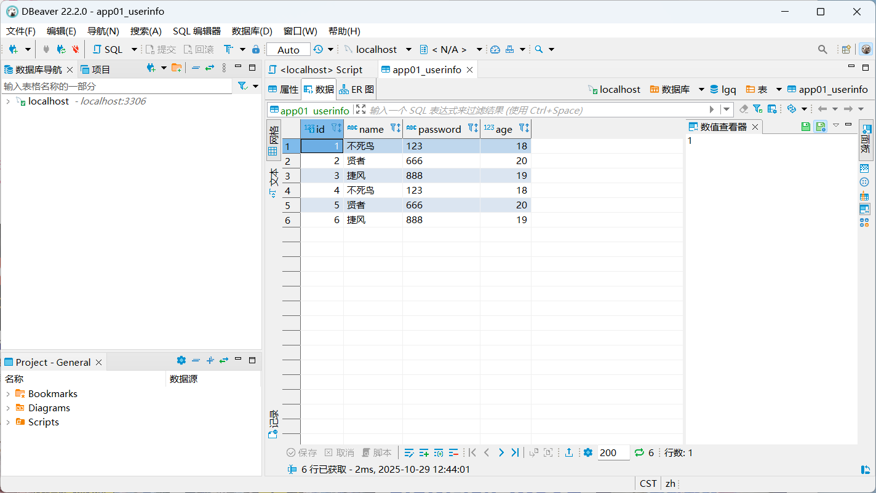
Task: Click the id column filter sort icon
Action: 336,128
